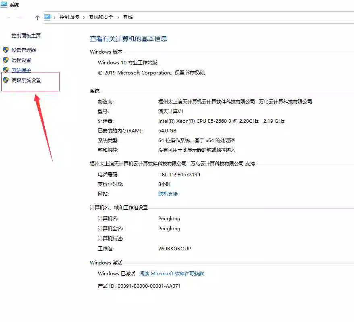This screenshot has height=322, width=354.
Task: Click the shield icon beside 远程设置
Action: (x=6, y=60)
